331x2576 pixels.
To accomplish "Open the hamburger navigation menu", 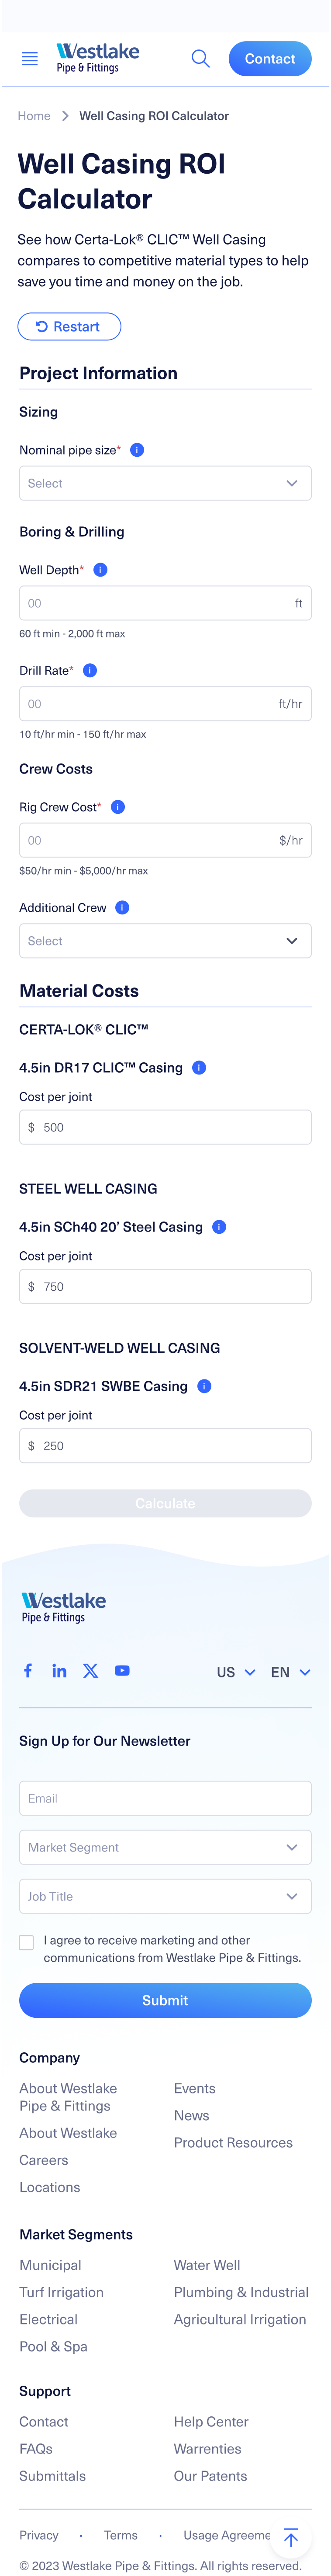I will click(x=30, y=59).
